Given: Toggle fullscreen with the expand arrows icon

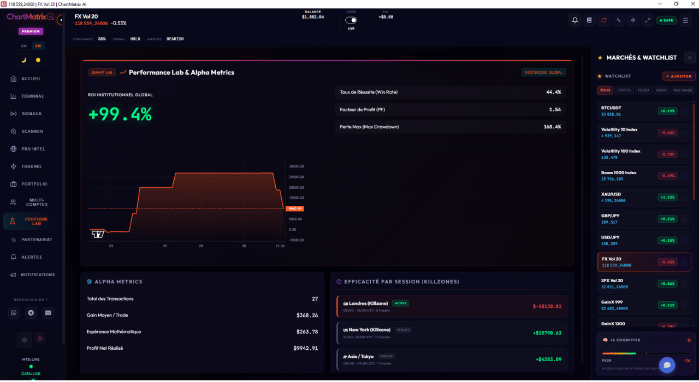Looking at the screenshot, I should tap(648, 20).
